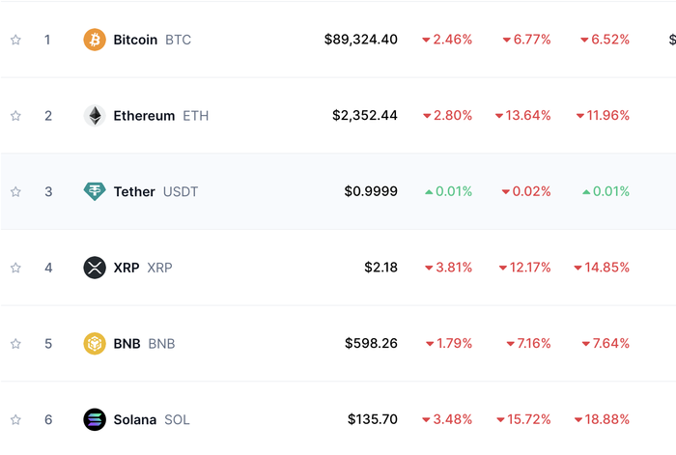This screenshot has width=676, height=455.
Task: Open the Tether USDT link
Action: pos(155,191)
